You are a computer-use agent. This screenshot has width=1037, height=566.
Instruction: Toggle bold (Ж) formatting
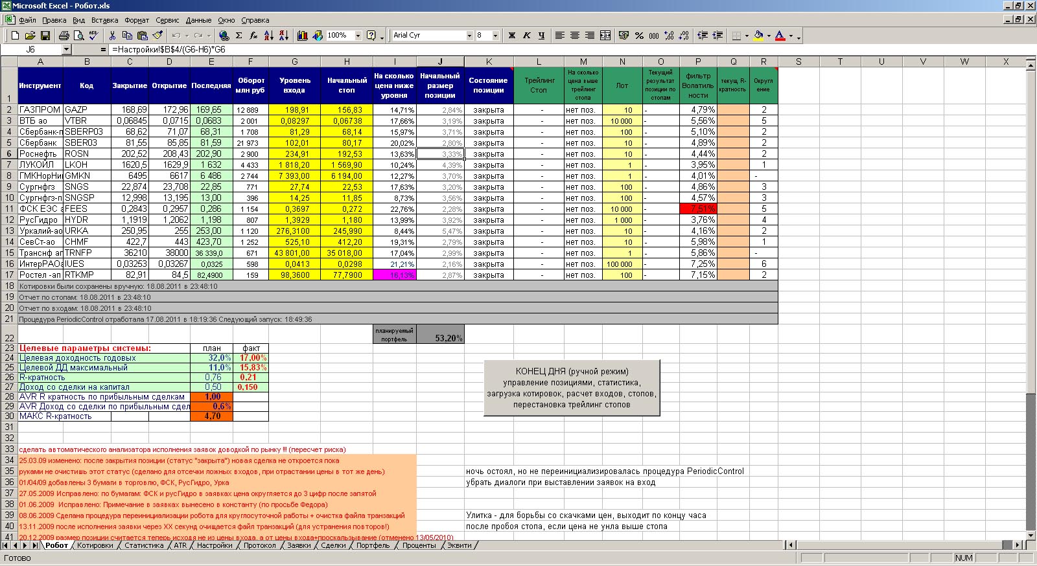[x=511, y=36]
